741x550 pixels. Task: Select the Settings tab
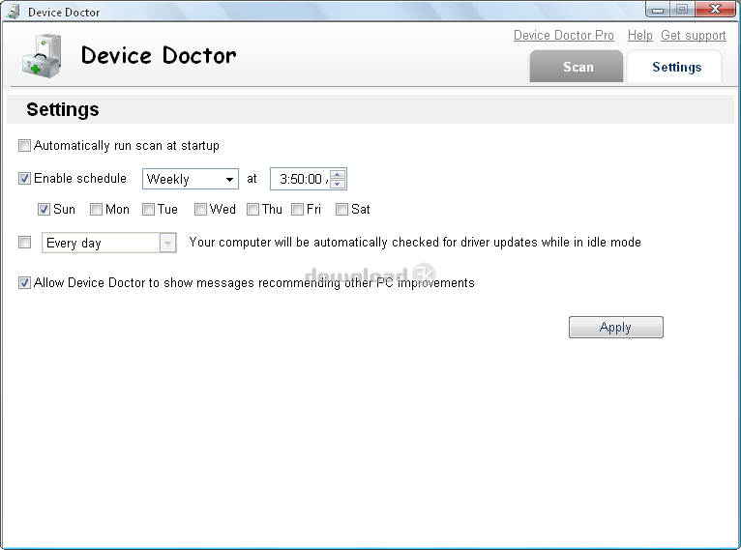click(674, 67)
